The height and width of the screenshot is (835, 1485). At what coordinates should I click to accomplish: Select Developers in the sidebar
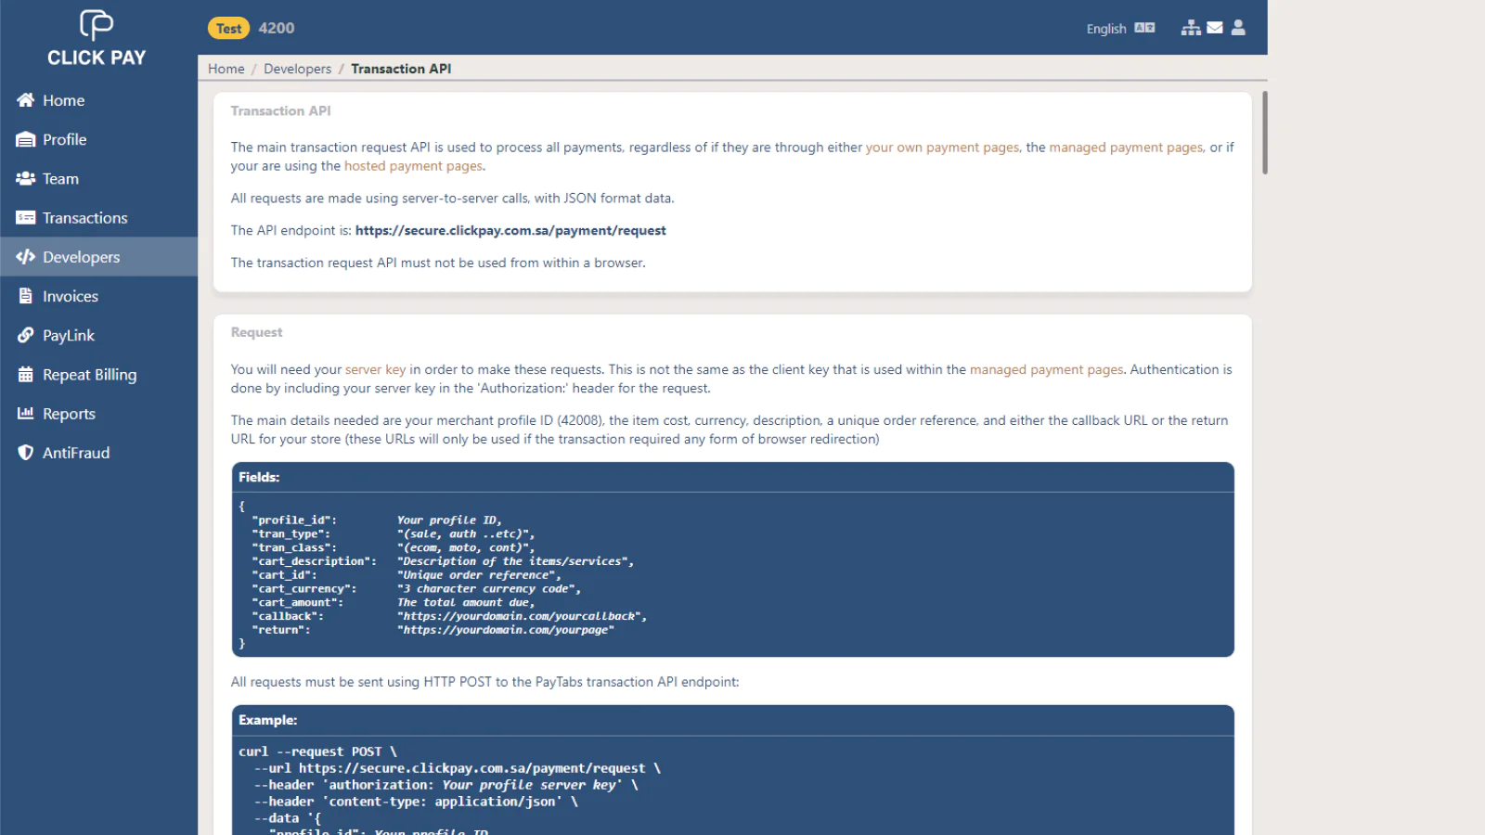coord(98,257)
